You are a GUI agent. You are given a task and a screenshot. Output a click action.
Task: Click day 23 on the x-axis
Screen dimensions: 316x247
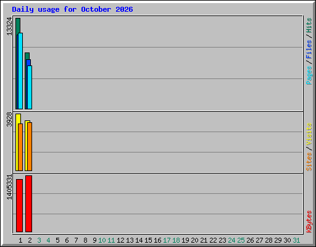(222, 240)
